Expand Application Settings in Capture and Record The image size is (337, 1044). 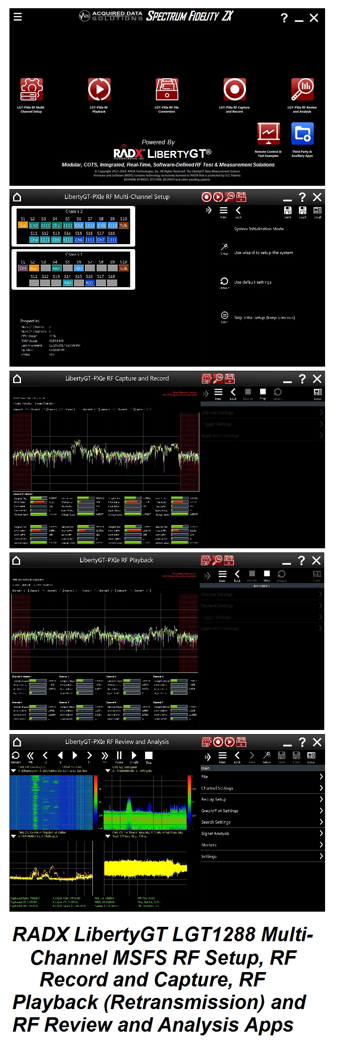pyautogui.click(x=262, y=436)
